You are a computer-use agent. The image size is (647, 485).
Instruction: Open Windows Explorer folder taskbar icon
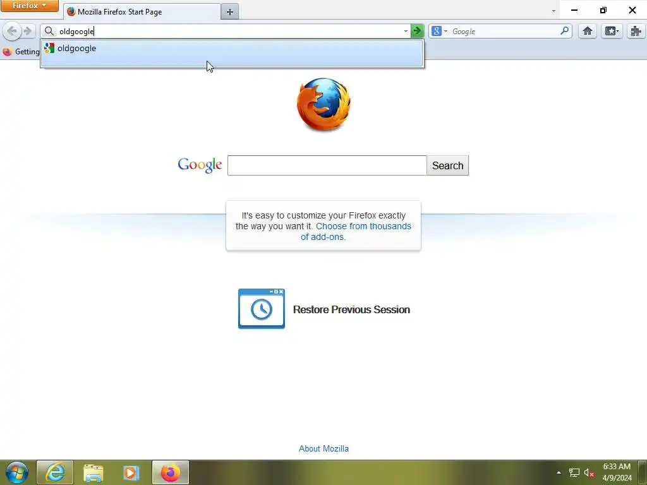point(94,472)
